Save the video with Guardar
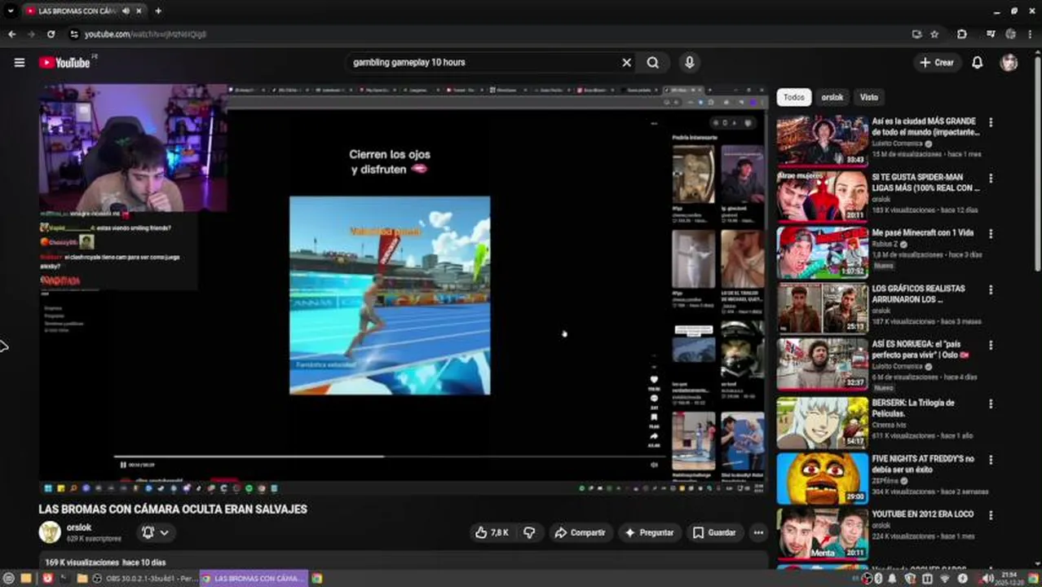The image size is (1042, 587). coord(714,532)
